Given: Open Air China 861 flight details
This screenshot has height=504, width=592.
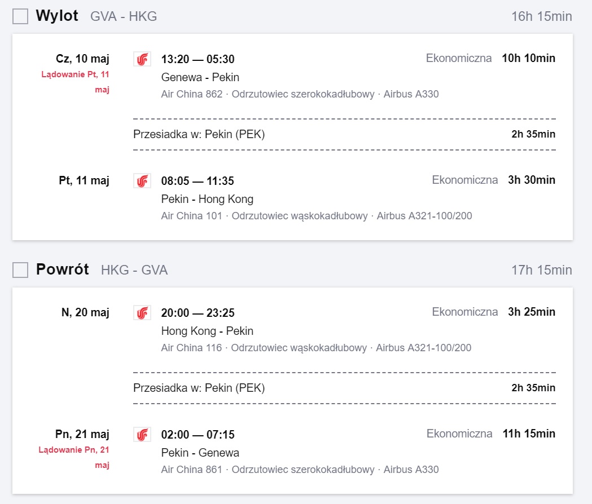Looking at the screenshot, I should [x=192, y=469].
